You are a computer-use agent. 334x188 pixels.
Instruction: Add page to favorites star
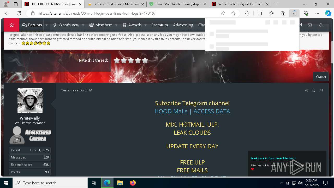click(233, 13)
